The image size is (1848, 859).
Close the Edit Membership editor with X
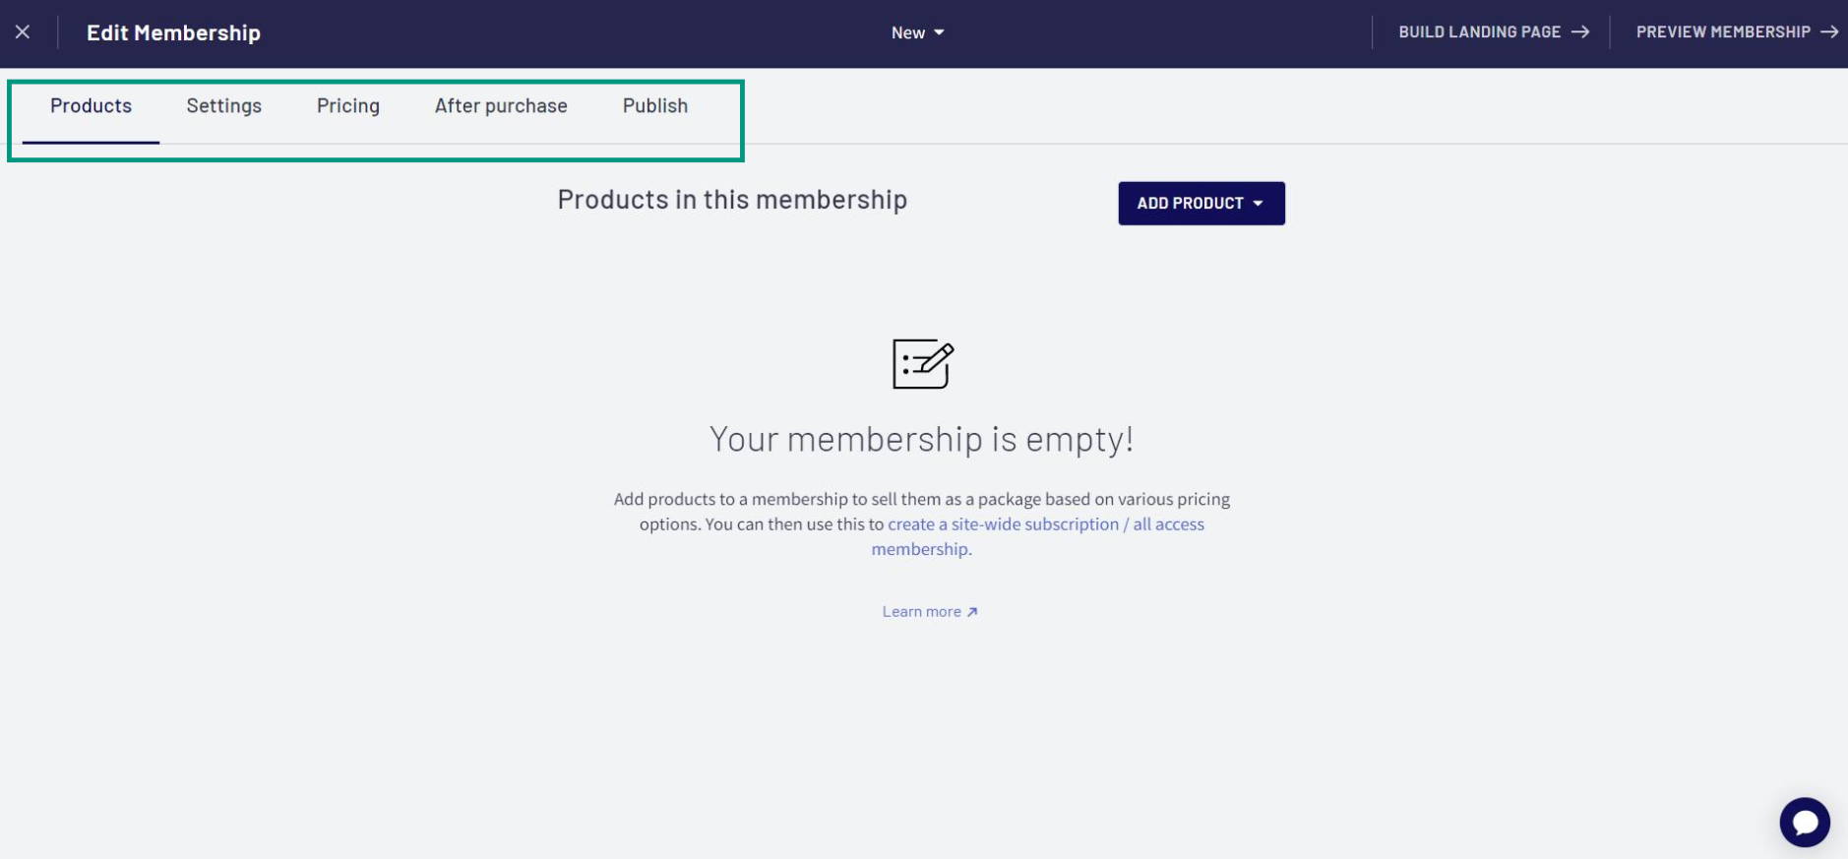coord(23,32)
